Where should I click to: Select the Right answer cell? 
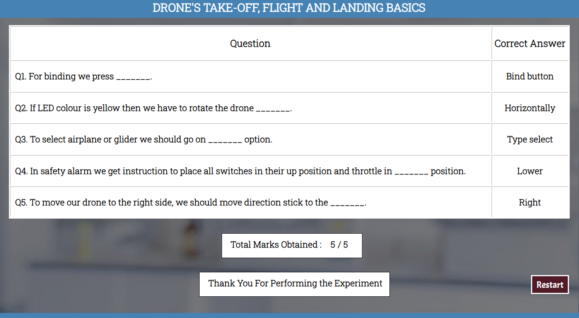coord(530,202)
